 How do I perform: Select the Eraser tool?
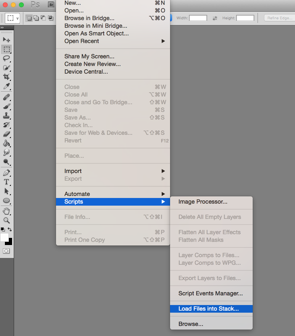[x=6, y=134]
